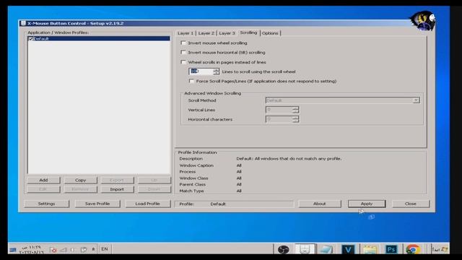The width and height of the screenshot is (462, 260).
Task: Open Settings dialog
Action: click(46, 204)
